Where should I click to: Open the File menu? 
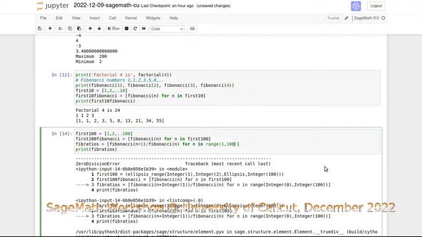[43, 18]
